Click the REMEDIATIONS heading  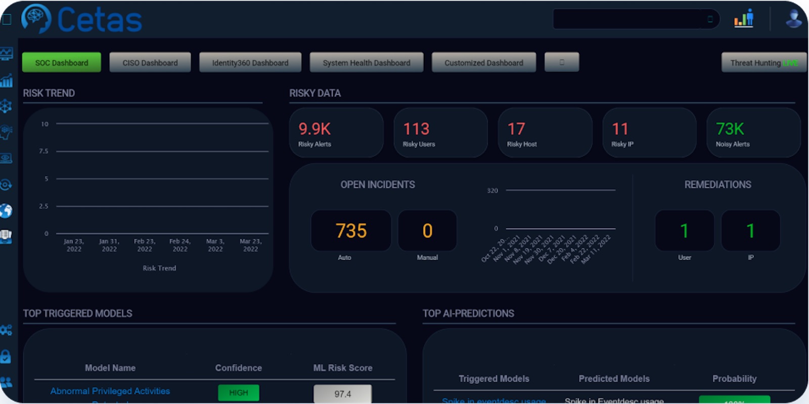tap(718, 185)
